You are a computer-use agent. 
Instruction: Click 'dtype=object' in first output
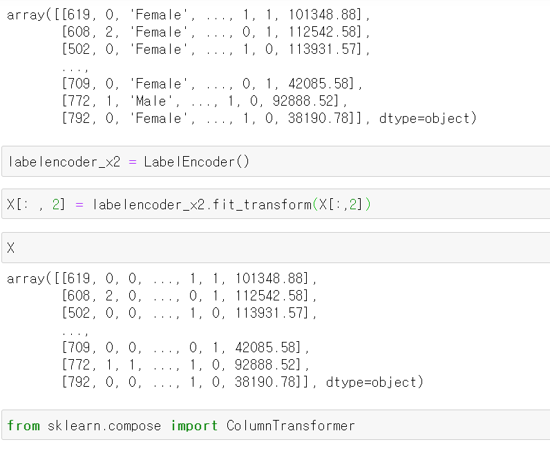coord(424,118)
